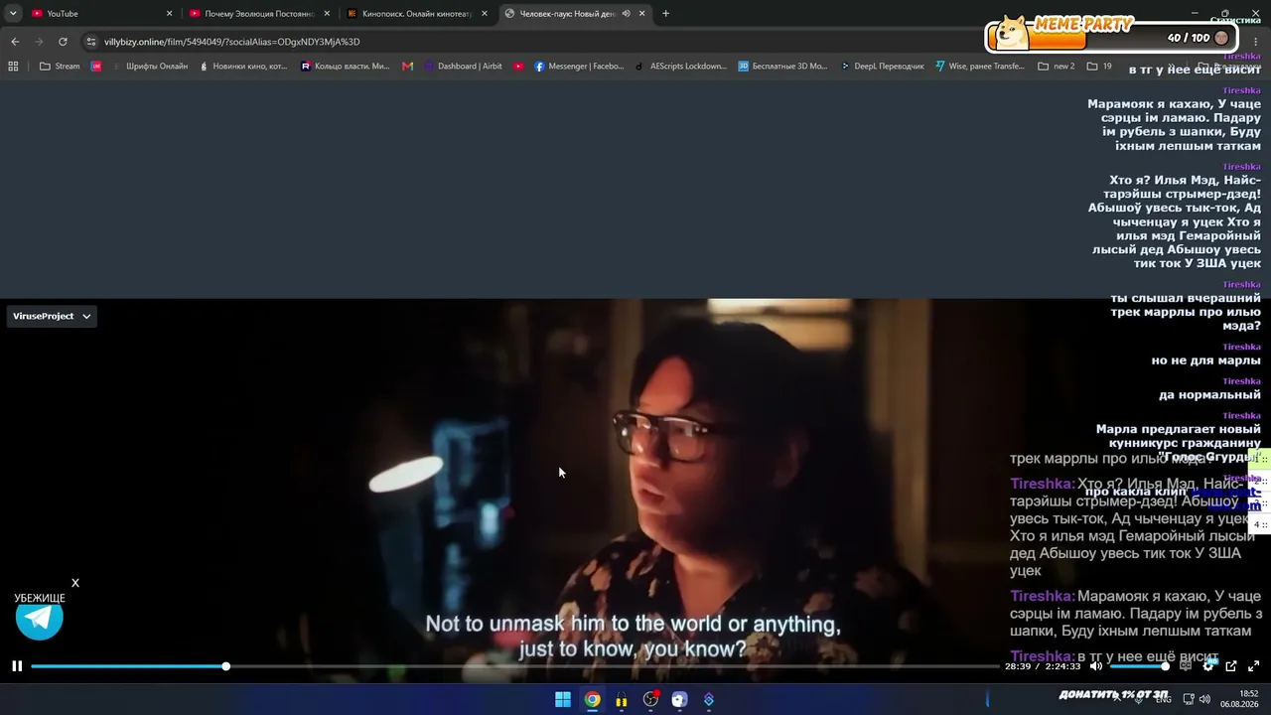1271x715 pixels.
Task: Expand the 19 bookmarks folder
Action: [1099, 67]
